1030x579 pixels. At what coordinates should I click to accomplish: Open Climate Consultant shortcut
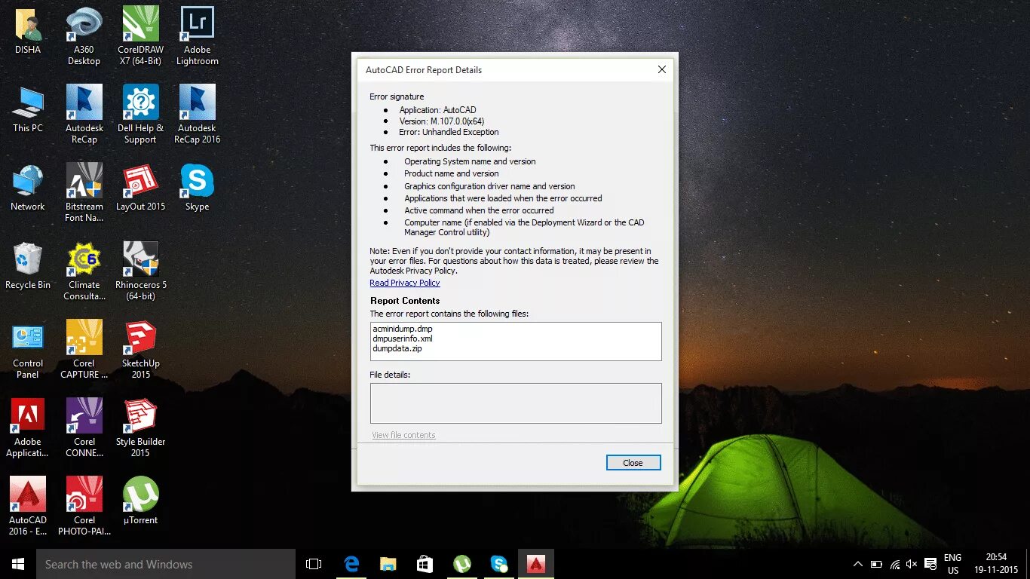84,271
